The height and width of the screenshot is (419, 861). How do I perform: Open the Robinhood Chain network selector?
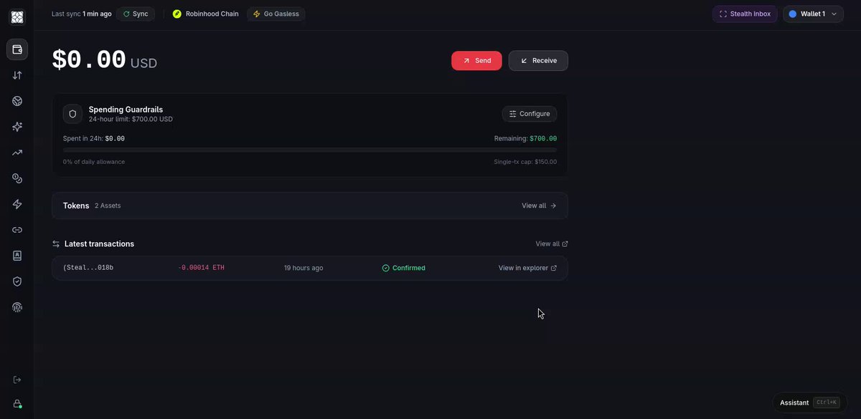pos(206,14)
